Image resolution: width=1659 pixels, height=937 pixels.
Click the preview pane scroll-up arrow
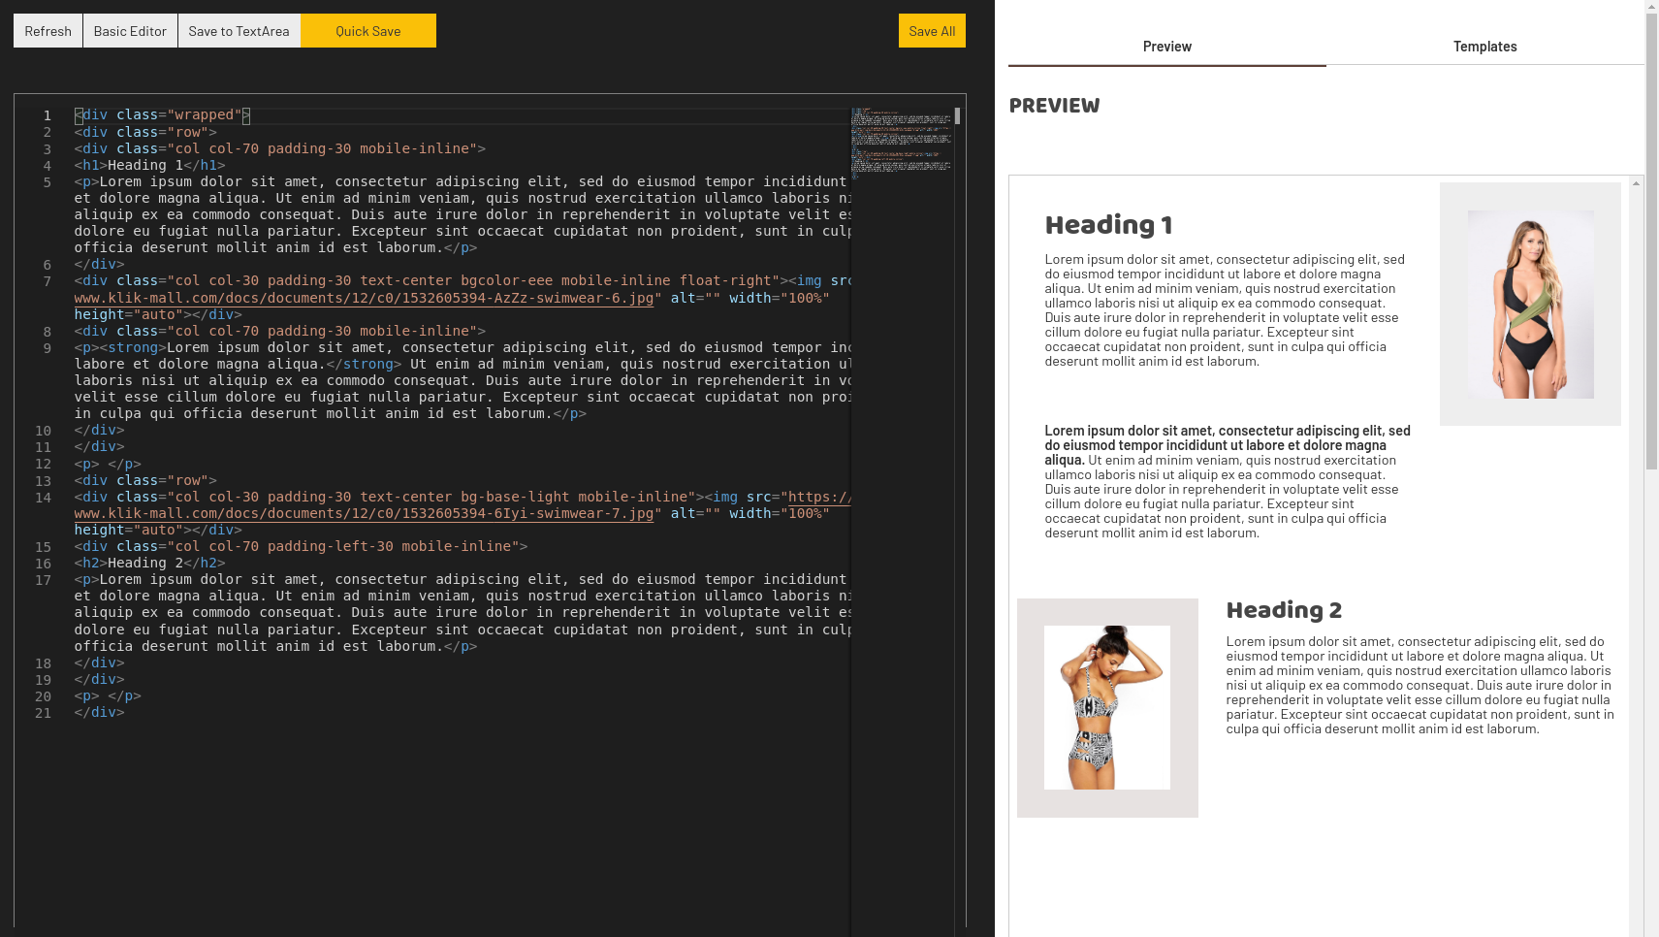coord(1637,183)
